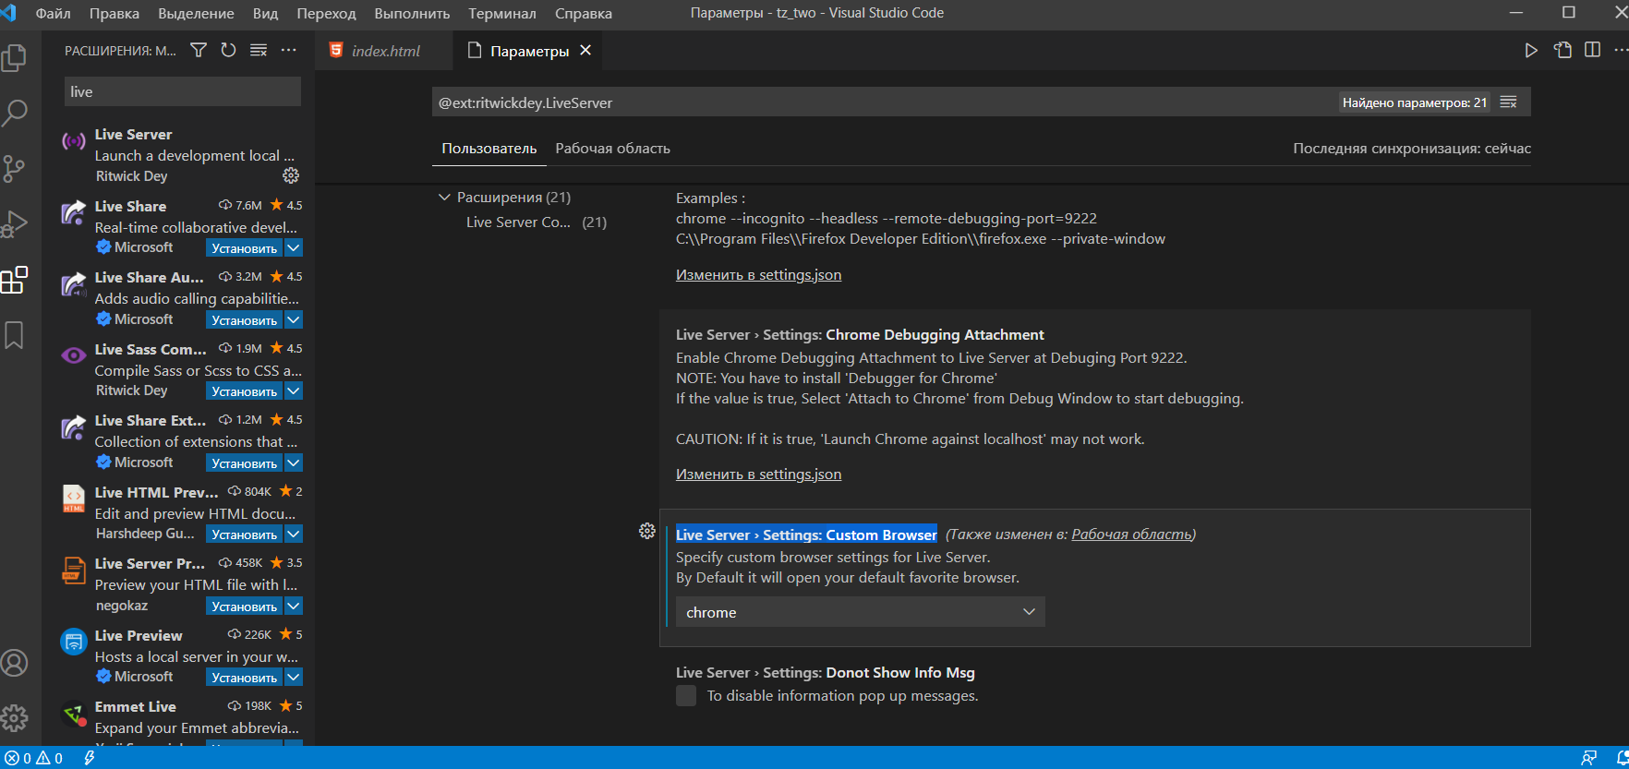Install the Live Share extension
This screenshot has width=1629, height=769.
[244, 247]
